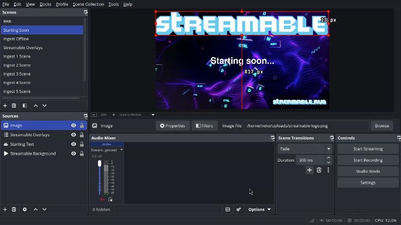Select the Starting Text source row

[44, 144]
